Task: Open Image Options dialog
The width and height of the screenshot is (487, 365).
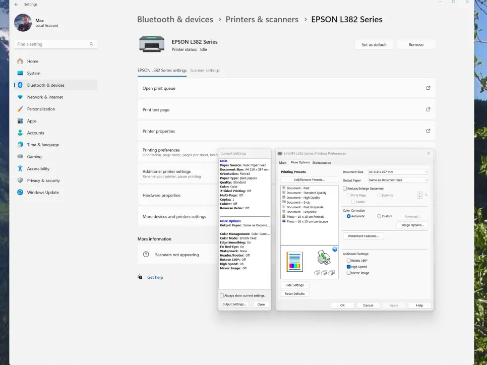Action: (x=412, y=225)
